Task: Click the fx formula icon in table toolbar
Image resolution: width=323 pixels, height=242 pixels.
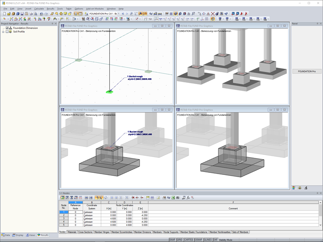Action: [x=188, y=198]
